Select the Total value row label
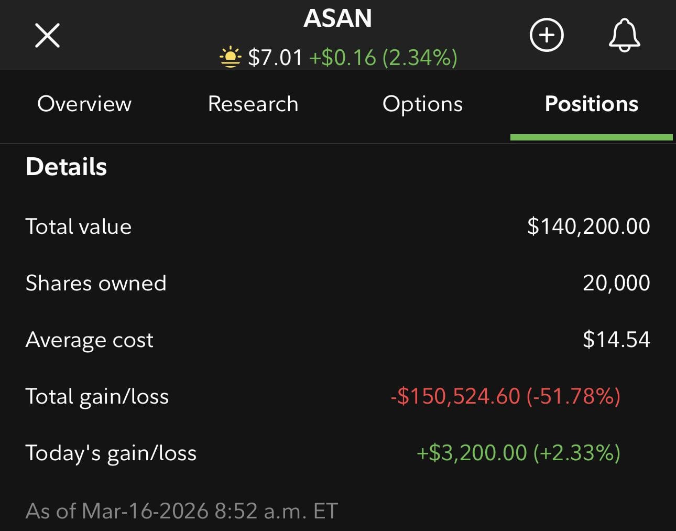The width and height of the screenshot is (676, 531). point(79,226)
